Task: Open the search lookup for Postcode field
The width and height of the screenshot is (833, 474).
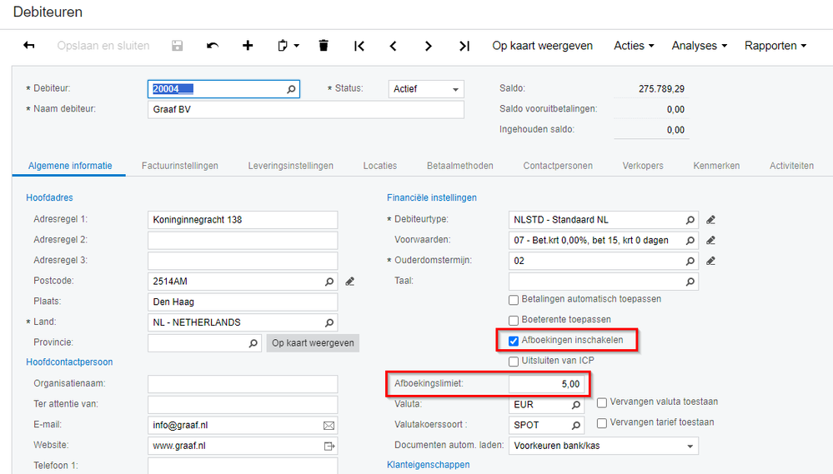Action: pos(329,282)
